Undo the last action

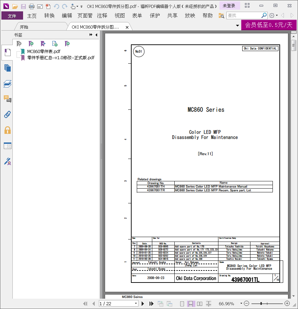[x=56, y=7]
